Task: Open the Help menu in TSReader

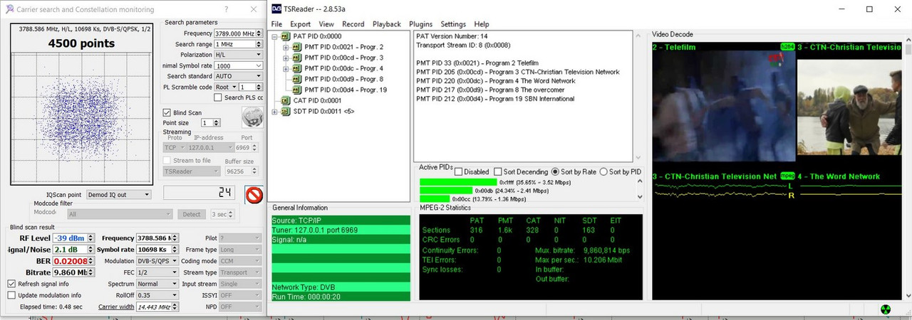Action: 482,24
